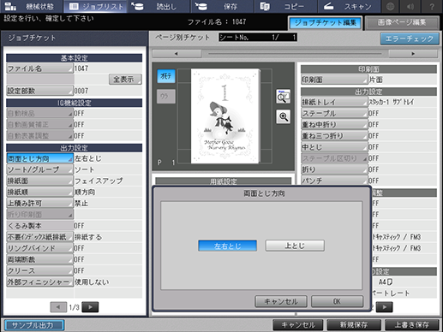
Task: Click previous sheet arrow on scroll bar
Action: [177, 54]
